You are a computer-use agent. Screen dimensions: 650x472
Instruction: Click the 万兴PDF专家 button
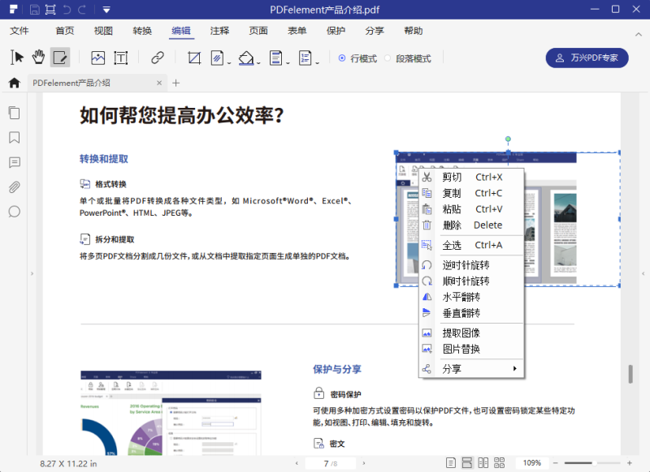coord(587,58)
